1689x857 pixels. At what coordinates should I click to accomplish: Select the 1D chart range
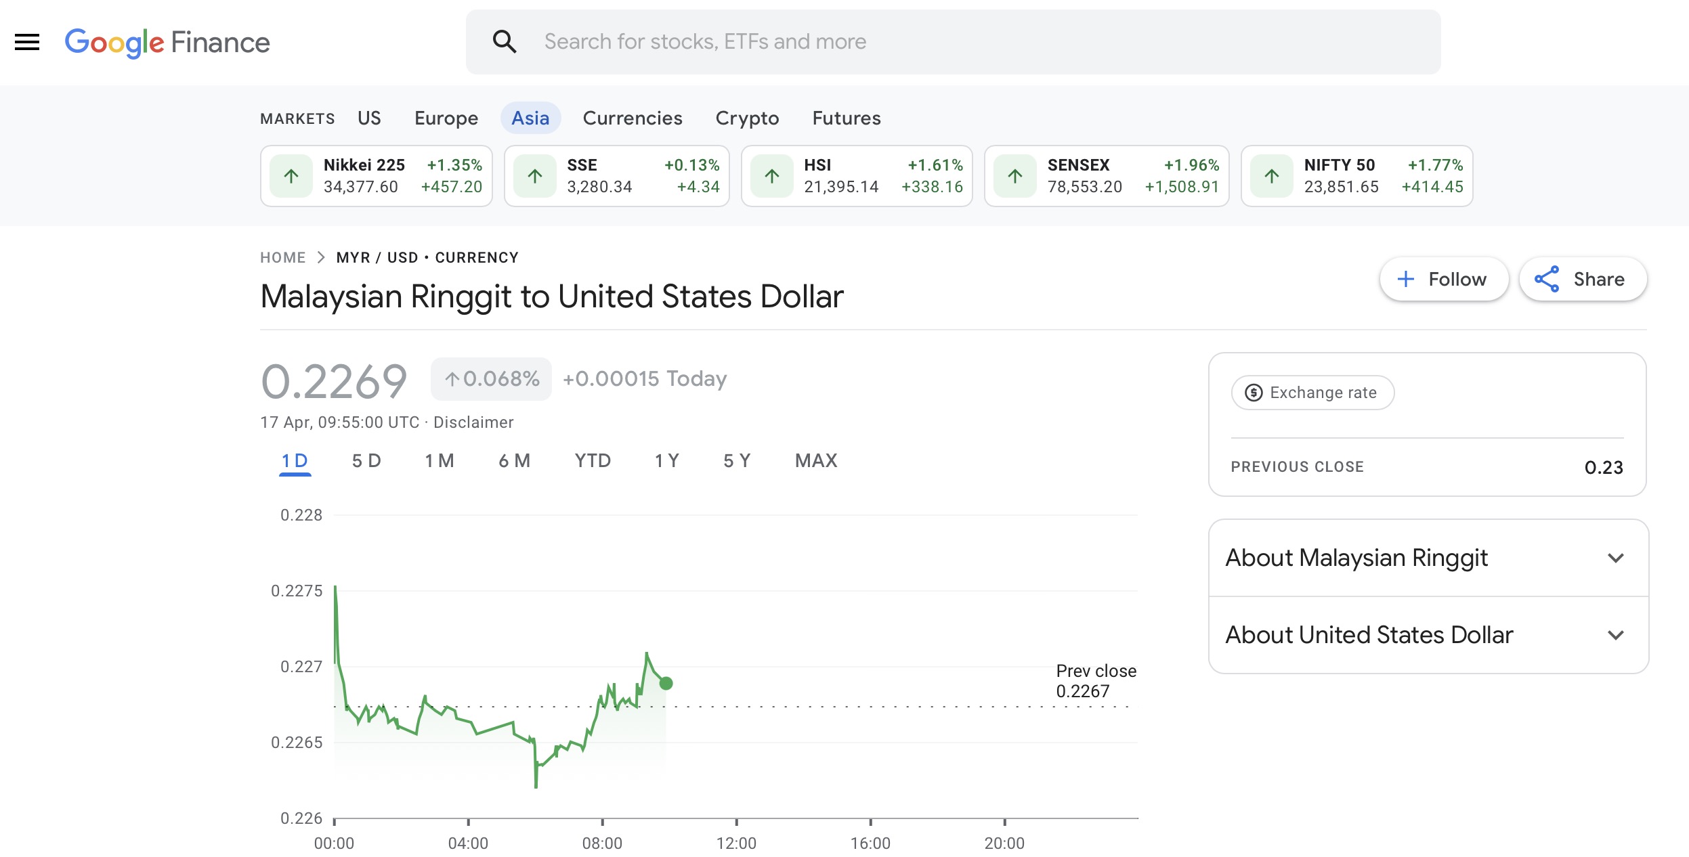(x=295, y=461)
